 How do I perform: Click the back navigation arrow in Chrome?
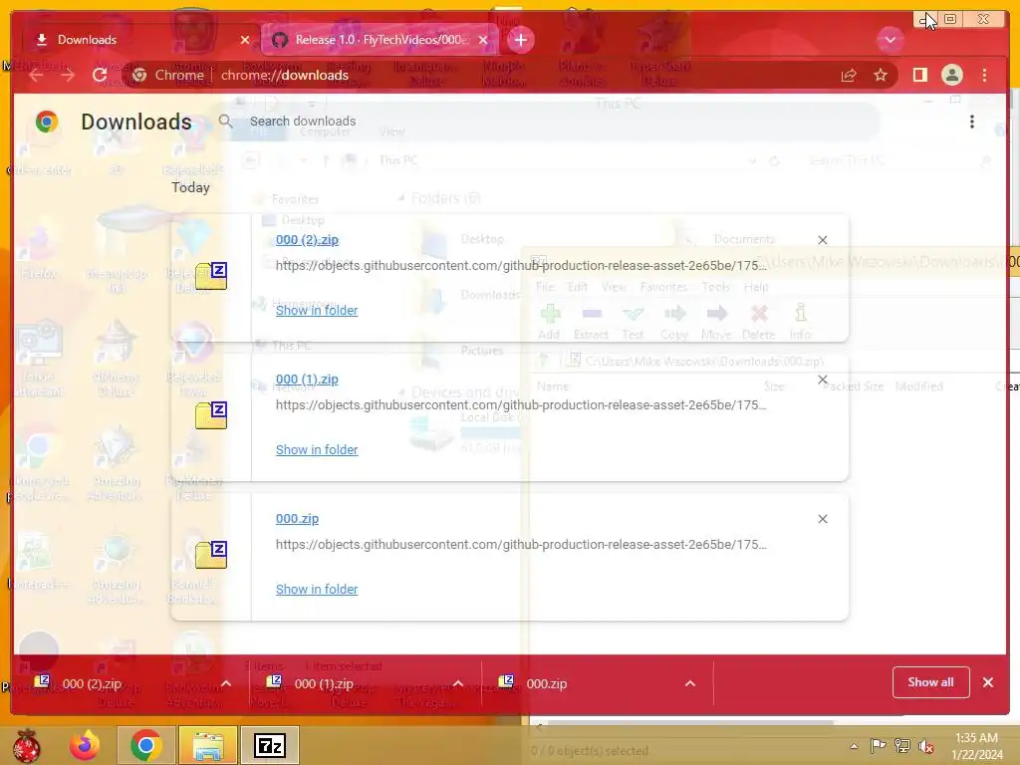[x=37, y=75]
